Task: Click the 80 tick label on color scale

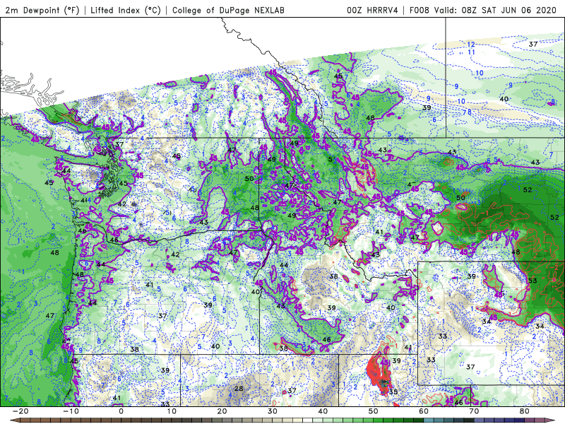Action: (525, 411)
